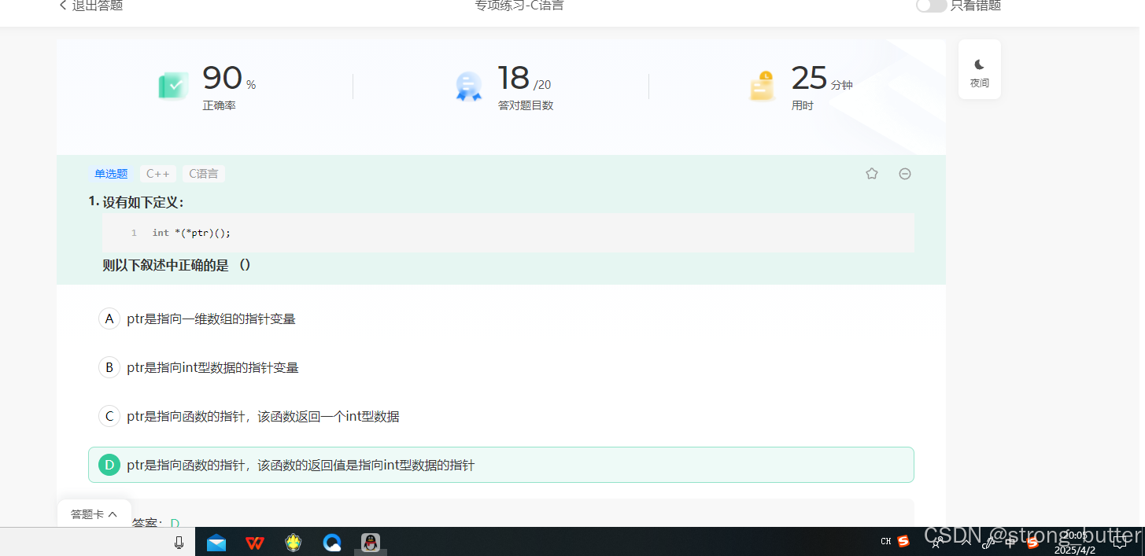The height and width of the screenshot is (556, 1145).
Task: Click the 退出答题 back arrow link
Action: pos(90,6)
